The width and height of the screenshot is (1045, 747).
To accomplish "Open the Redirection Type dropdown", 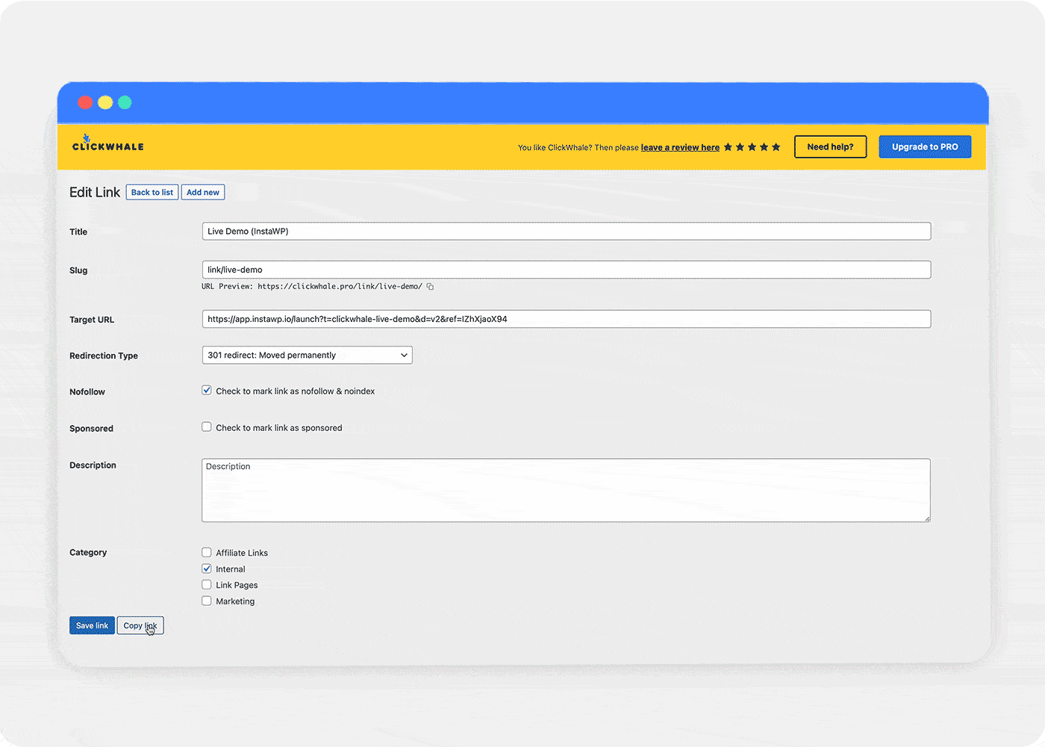I will tap(307, 355).
